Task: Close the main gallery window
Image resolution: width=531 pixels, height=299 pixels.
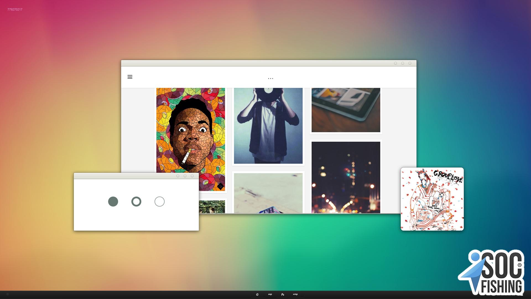Action: (x=410, y=63)
